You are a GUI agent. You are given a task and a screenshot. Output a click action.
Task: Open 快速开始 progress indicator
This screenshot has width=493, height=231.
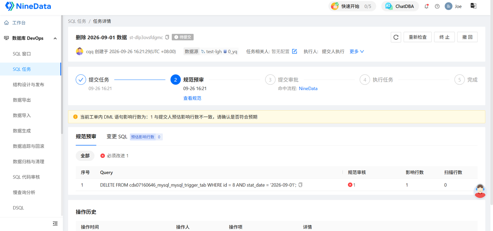pos(352,6)
